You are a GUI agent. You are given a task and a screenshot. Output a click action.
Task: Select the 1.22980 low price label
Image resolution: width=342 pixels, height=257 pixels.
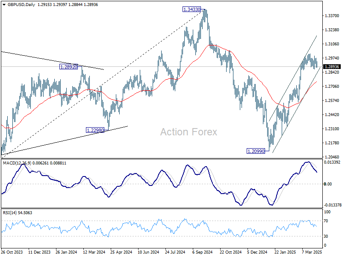[x=95, y=130]
